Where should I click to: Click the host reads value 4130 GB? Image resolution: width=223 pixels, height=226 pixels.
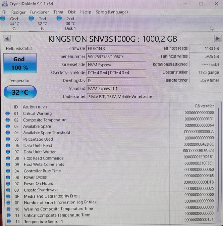pos(205,48)
